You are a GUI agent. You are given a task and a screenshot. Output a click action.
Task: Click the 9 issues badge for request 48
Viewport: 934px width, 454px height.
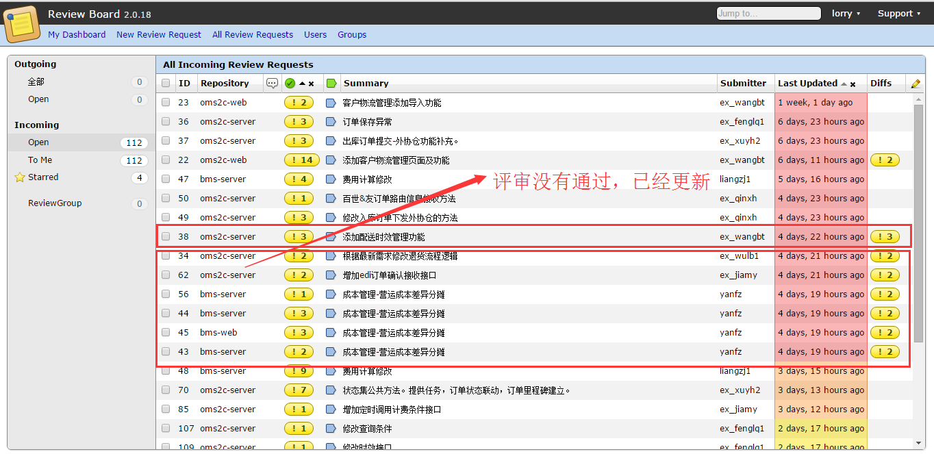(299, 371)
